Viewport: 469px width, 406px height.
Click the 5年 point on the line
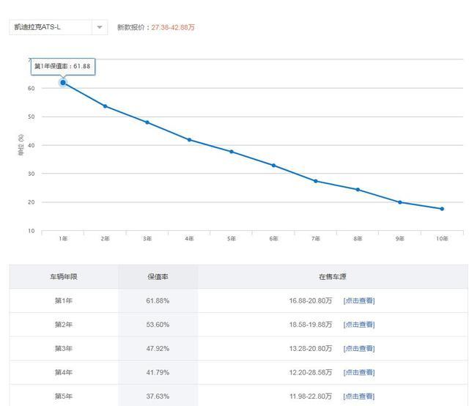point(232,152)
